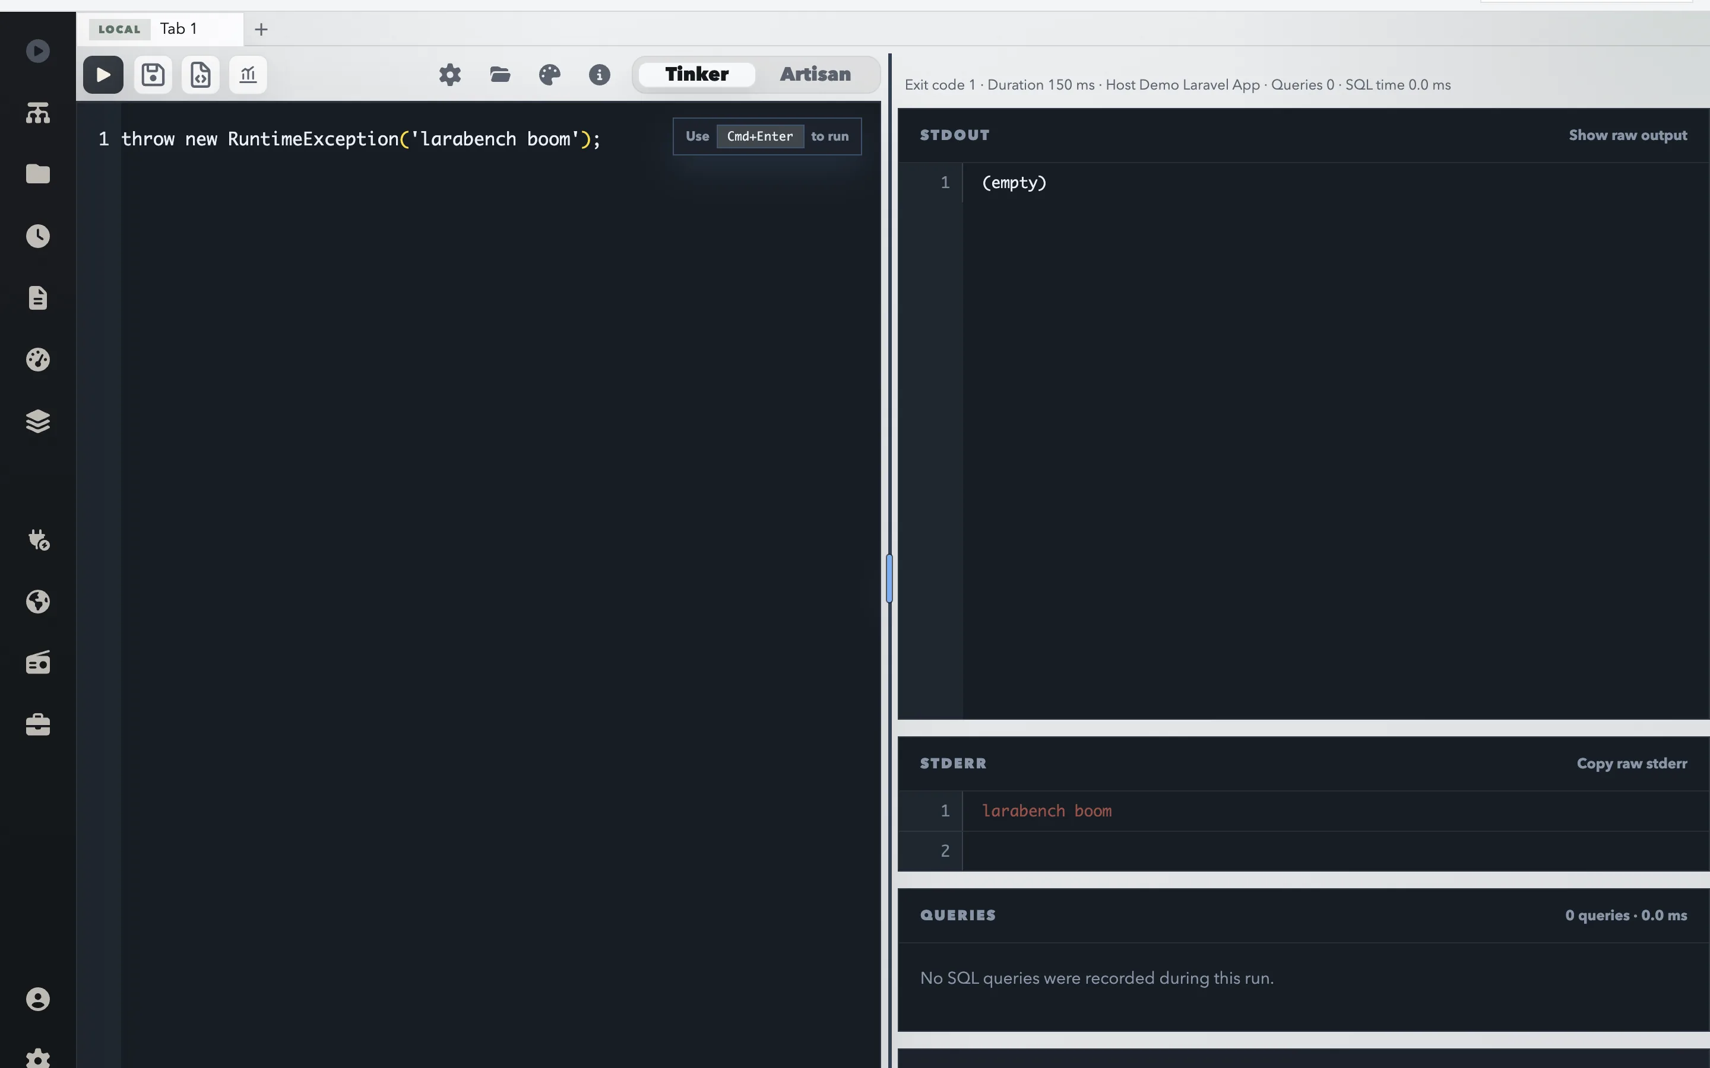Viewport: 1710px width, 1068px height.
Task: Open the sidebar briefcase icon
Action: click(x=38, y=724)
